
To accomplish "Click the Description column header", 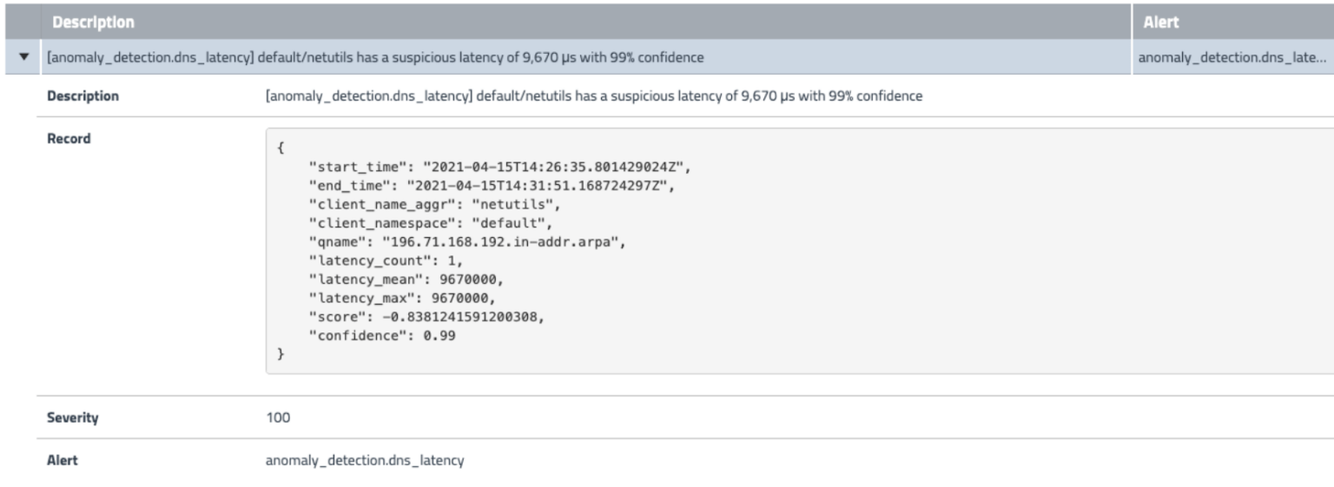I will tap(93, 22).
